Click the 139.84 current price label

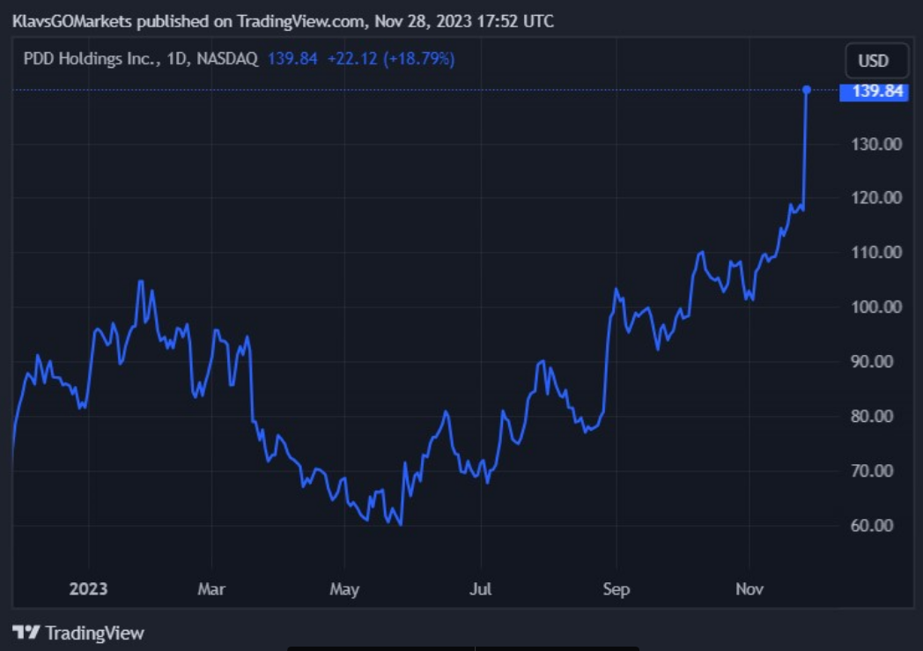click(875, 92)
